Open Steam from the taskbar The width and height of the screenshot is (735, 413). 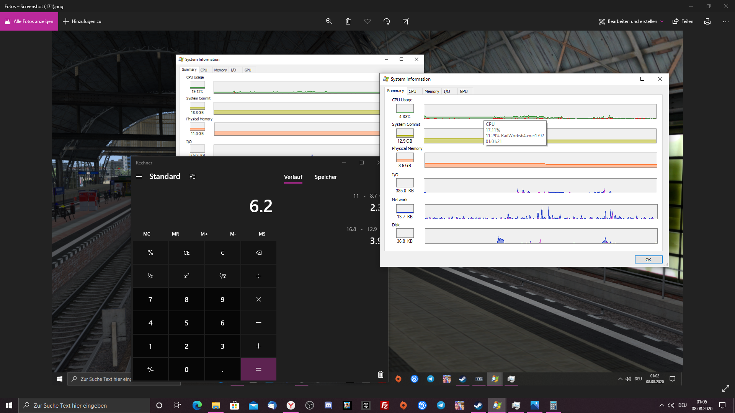(x=478, y=405)
